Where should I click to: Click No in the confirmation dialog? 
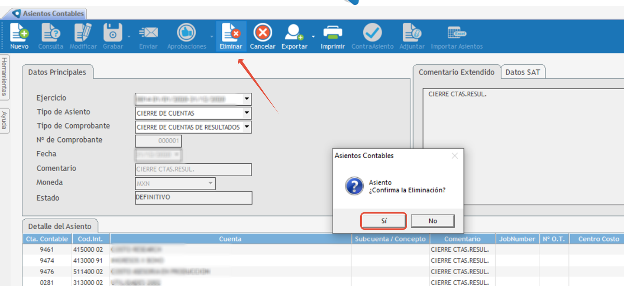pyautogui.click(x=432, y=221)
